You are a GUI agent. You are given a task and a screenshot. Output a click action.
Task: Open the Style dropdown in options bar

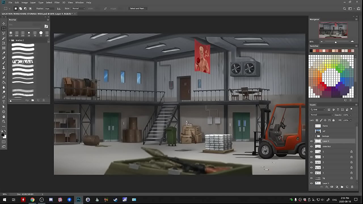(79, 8)
